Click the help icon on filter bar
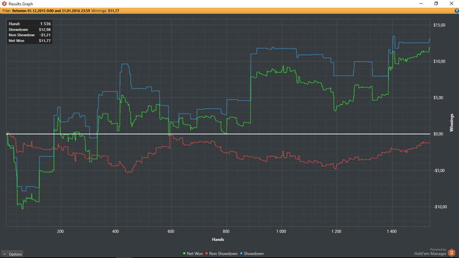Screen dimensions: 459x258 click(x=456, y=11)
